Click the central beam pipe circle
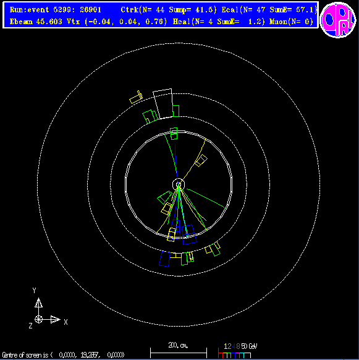Image resolution: width=359 pixels, height=360 pixels. [179, 184]
